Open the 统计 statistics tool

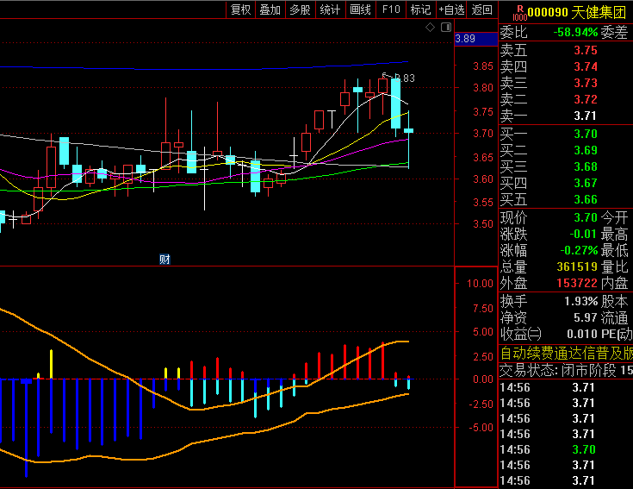330,9
